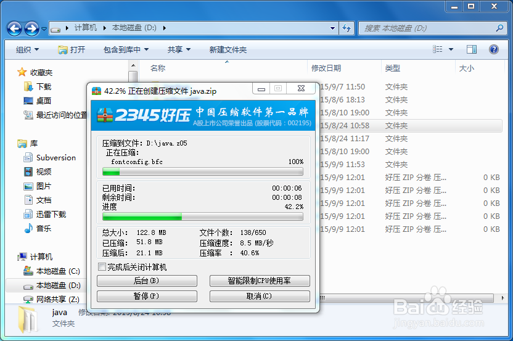The image size is (513, 341).
Task: Expand the arrow after 本地磁盘 (D:) in the breadcrumb
Action: point(164,28)
